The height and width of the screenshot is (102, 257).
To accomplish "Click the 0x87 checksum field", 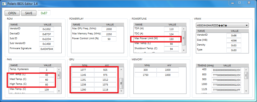I will 44,13.
